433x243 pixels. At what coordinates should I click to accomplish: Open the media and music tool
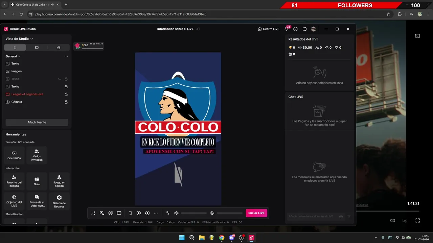pos(102,213)
